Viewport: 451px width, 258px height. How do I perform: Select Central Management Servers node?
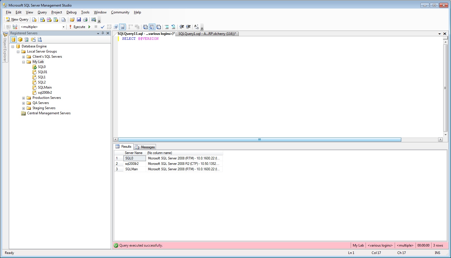click(46, 113)
